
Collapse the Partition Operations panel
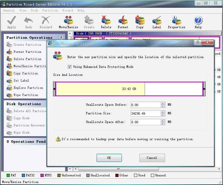[61, 37]
